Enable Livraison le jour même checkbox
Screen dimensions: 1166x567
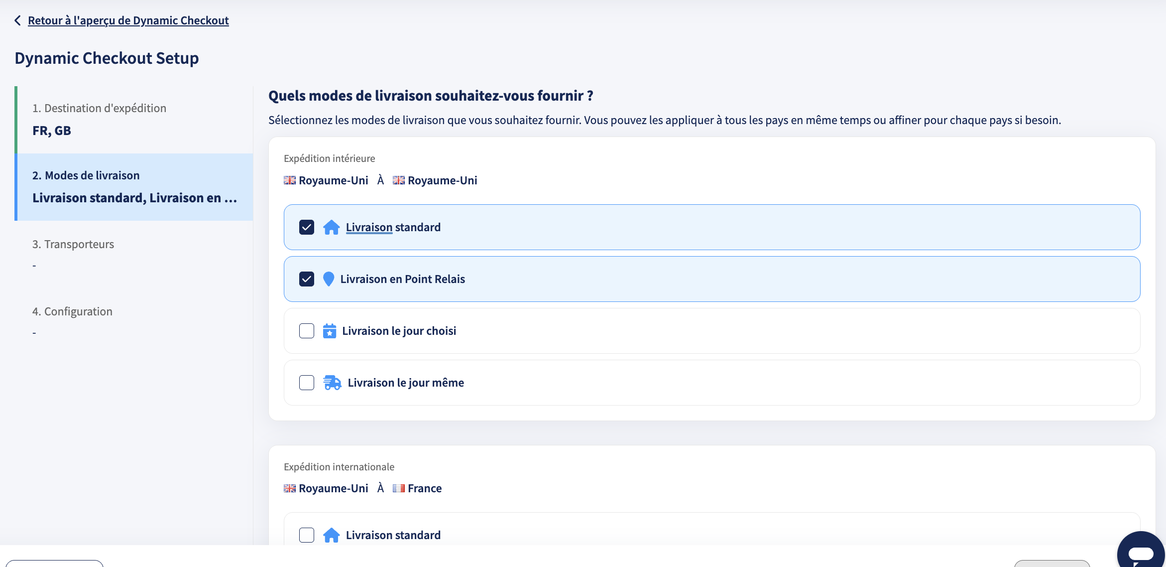pos(307,383)
